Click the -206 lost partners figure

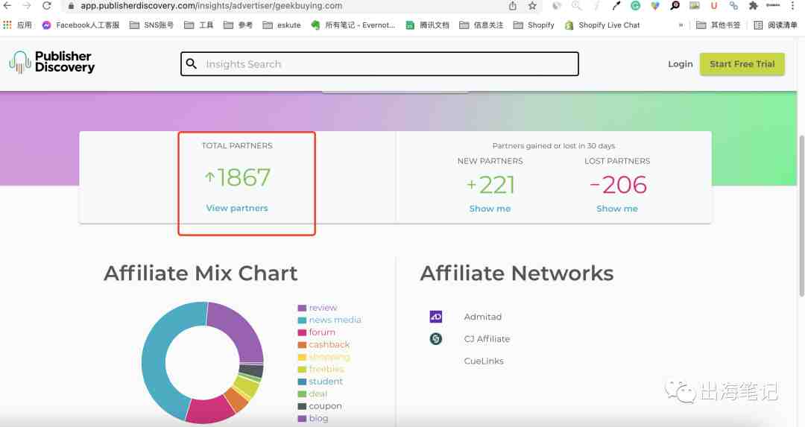click(618, 185)
